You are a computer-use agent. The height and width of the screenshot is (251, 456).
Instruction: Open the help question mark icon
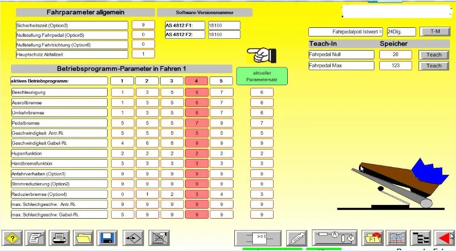[x=12, y=238]
